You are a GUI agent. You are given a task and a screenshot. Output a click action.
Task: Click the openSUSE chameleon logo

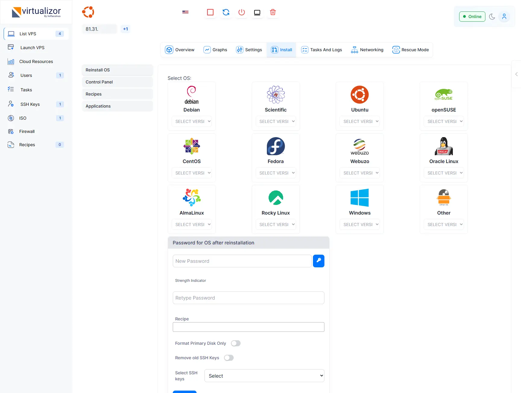pyautogui.click(x=444, y=95)
